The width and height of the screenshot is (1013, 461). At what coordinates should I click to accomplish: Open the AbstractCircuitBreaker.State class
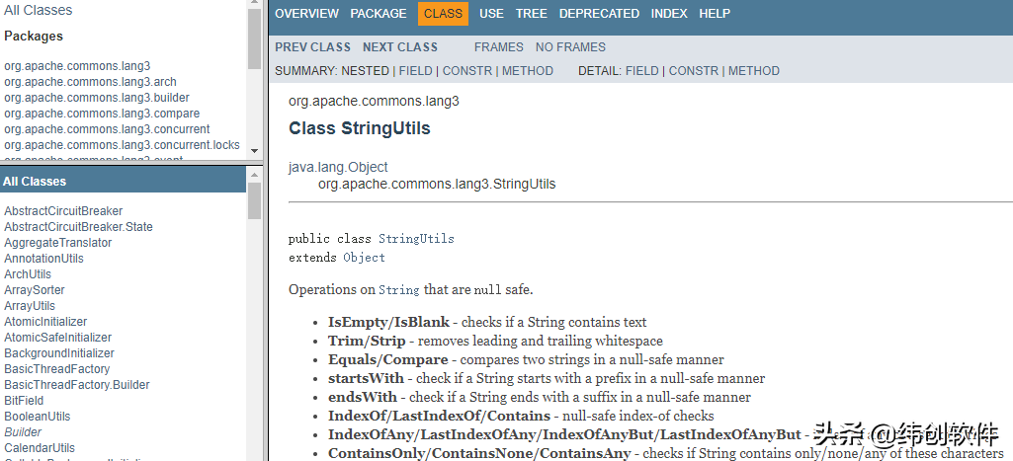coord(78,227)
